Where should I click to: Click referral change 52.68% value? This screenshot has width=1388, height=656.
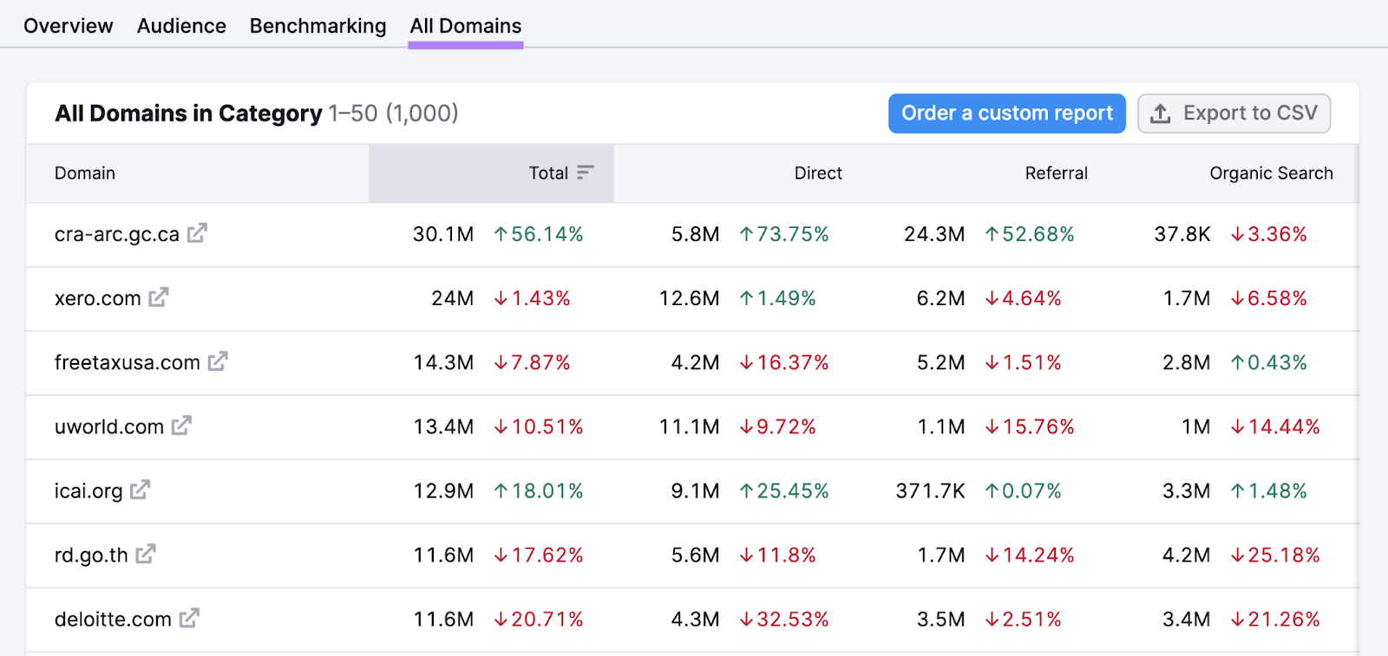click(1030, 234)
